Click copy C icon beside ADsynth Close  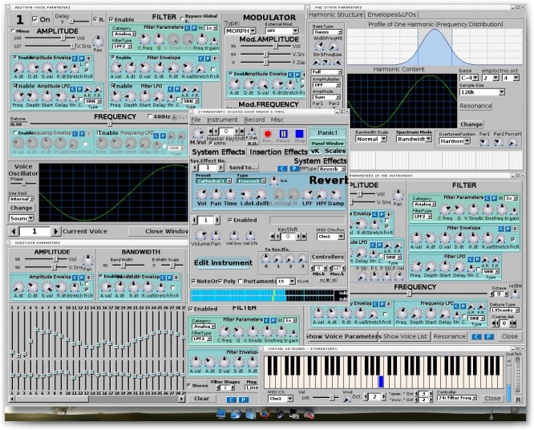(476, 337)
